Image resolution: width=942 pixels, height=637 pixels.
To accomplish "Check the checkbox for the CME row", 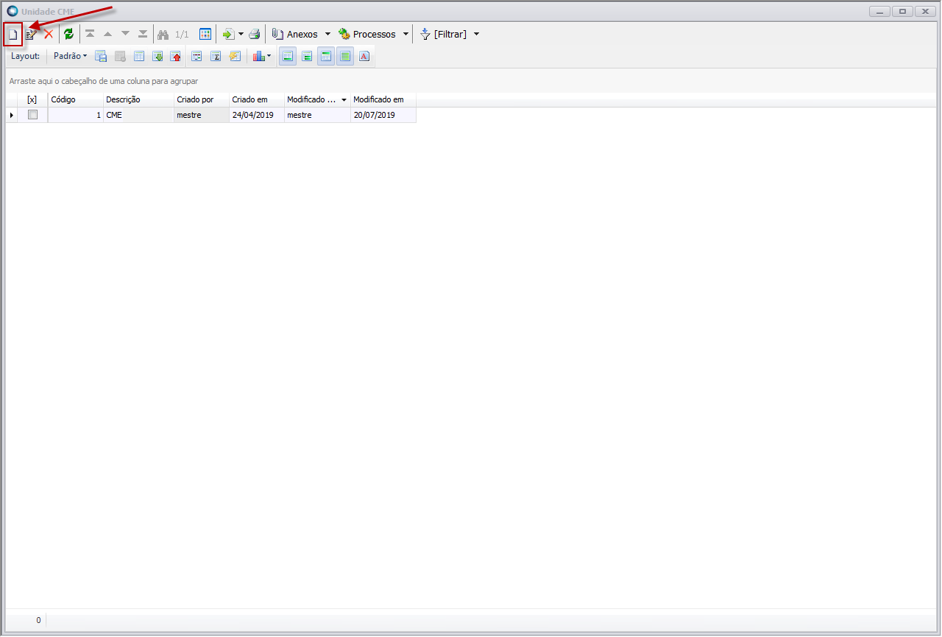I will 32,115.
